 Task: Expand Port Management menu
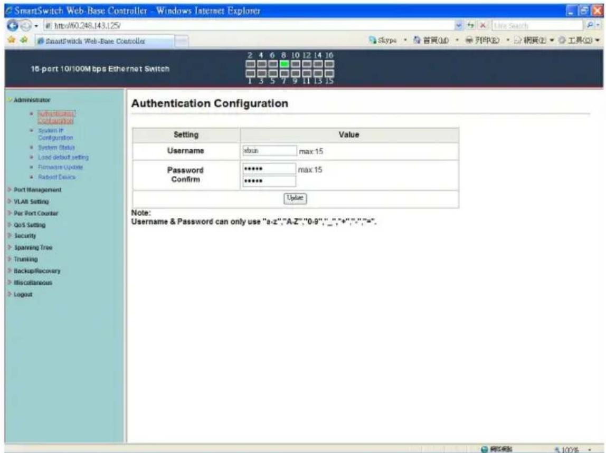37,190
